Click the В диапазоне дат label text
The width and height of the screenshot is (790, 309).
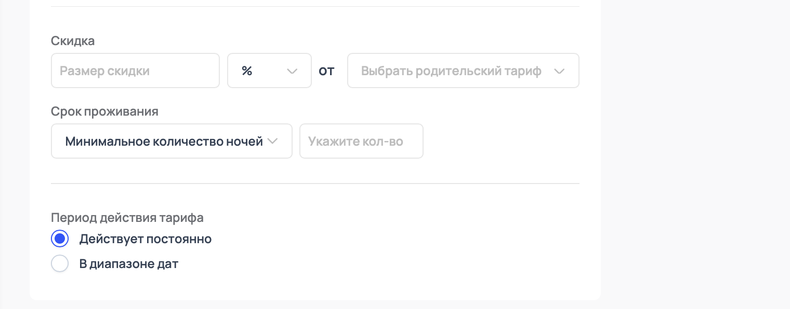point(128,263)
